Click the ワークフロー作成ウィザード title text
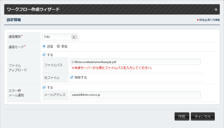This screenshot has width=224, height=128. coord(33,9)
